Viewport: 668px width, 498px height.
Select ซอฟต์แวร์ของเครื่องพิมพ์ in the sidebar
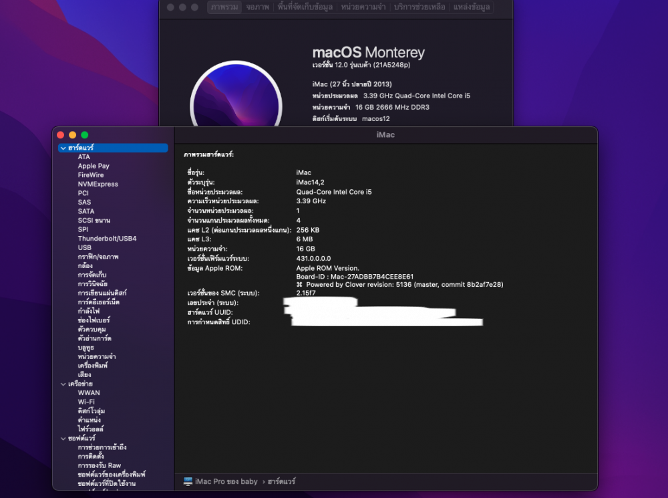tap(112, 475)
